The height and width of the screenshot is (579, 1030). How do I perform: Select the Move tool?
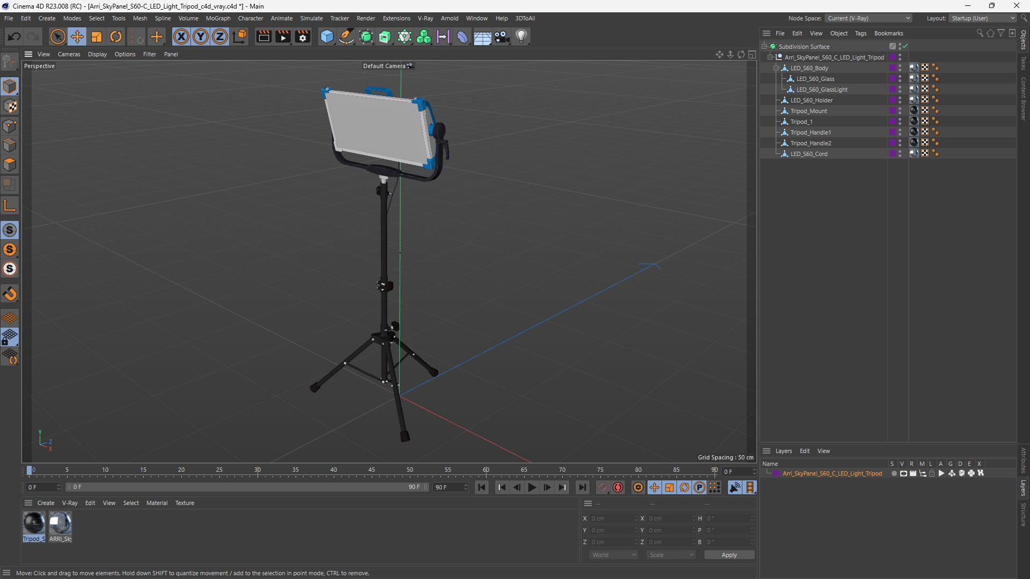pyautogui.click(x=77, y=36)
